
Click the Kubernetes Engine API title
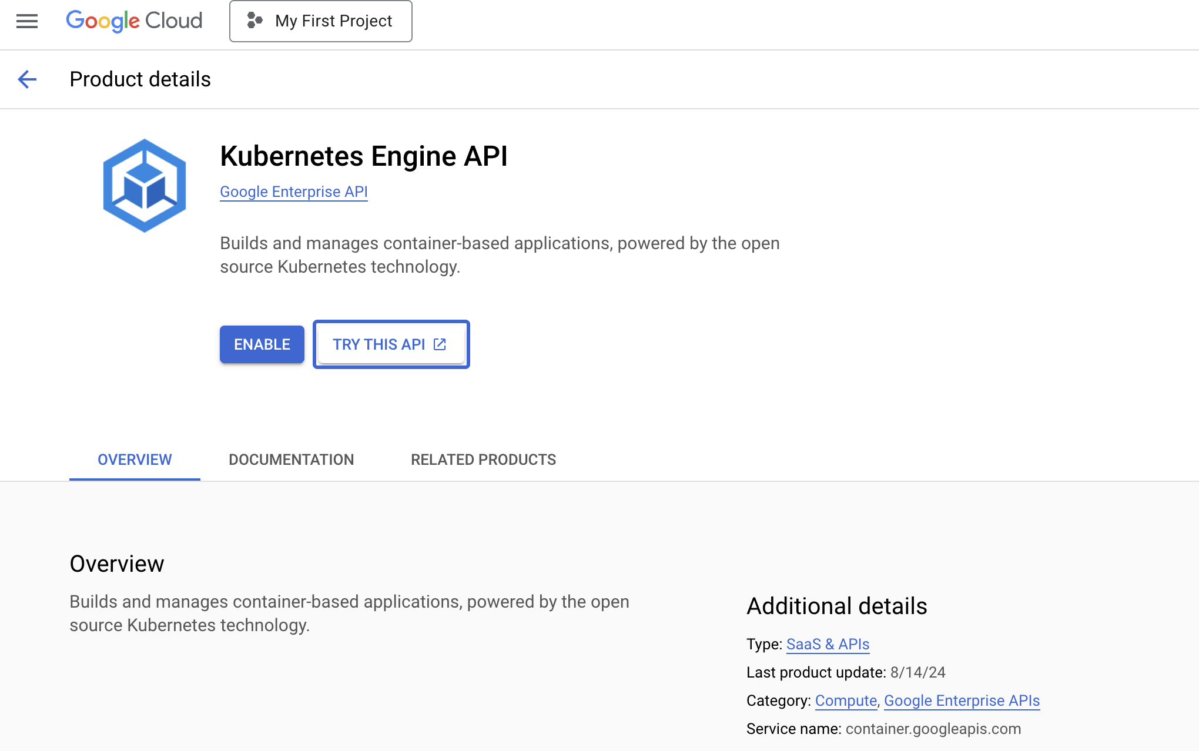pos(363,156)
